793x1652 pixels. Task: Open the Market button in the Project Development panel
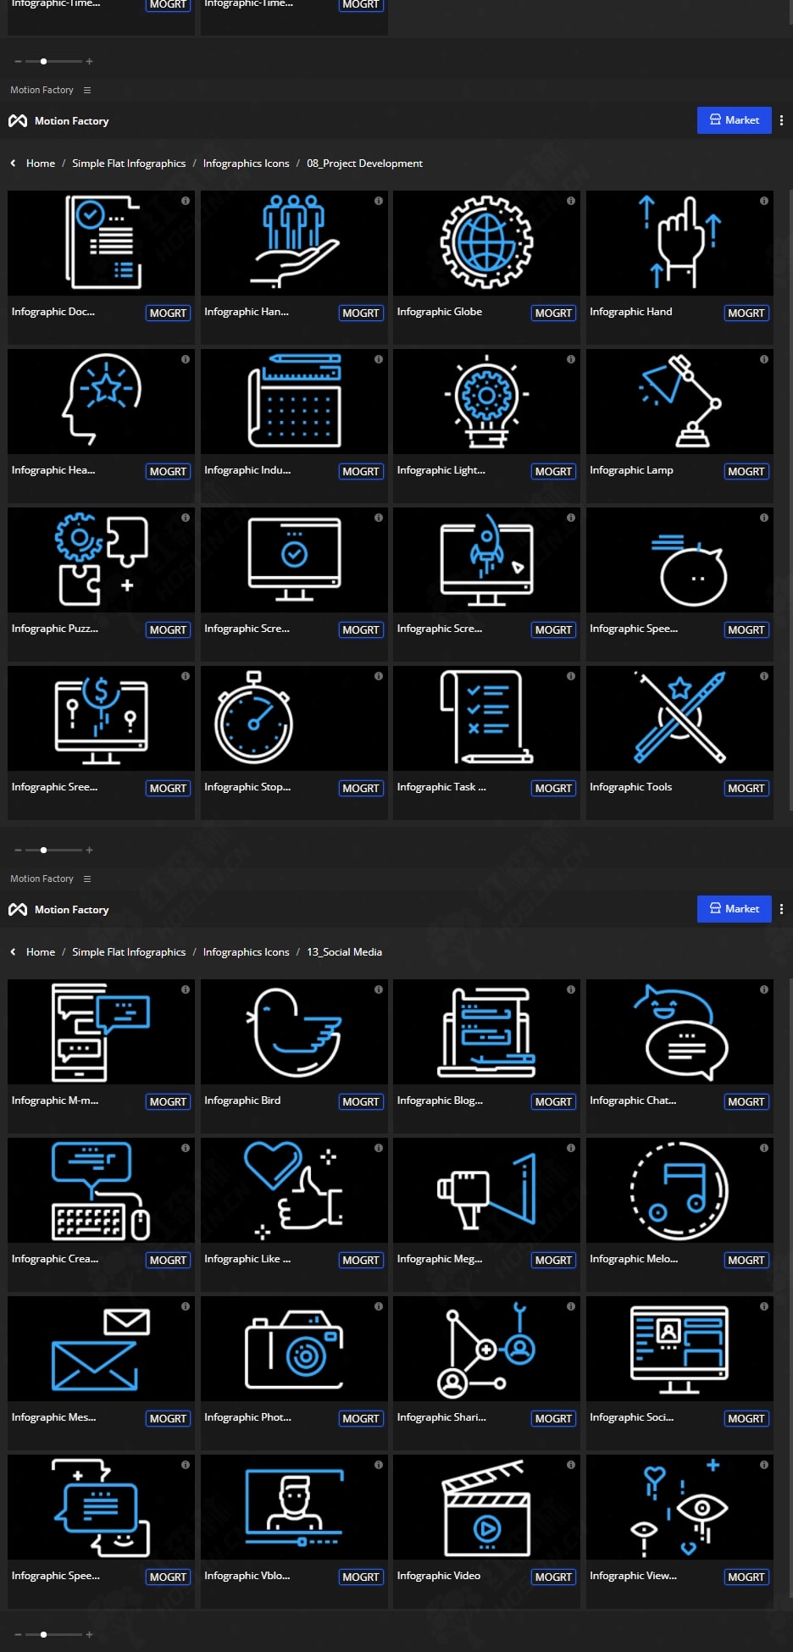734,120
